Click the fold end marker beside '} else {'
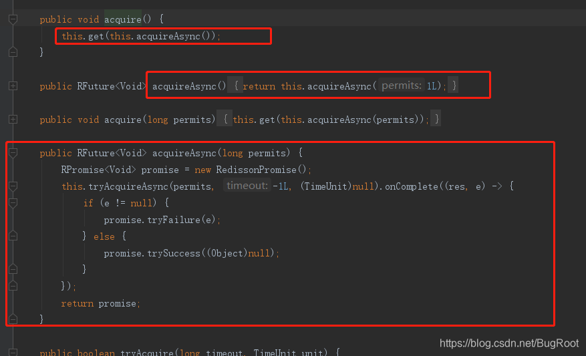Viewport: 586px width, 356px height. pos(13,236)
